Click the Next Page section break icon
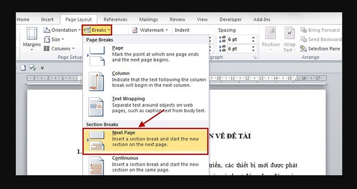The image size is (357, 189). pos(96,141)
